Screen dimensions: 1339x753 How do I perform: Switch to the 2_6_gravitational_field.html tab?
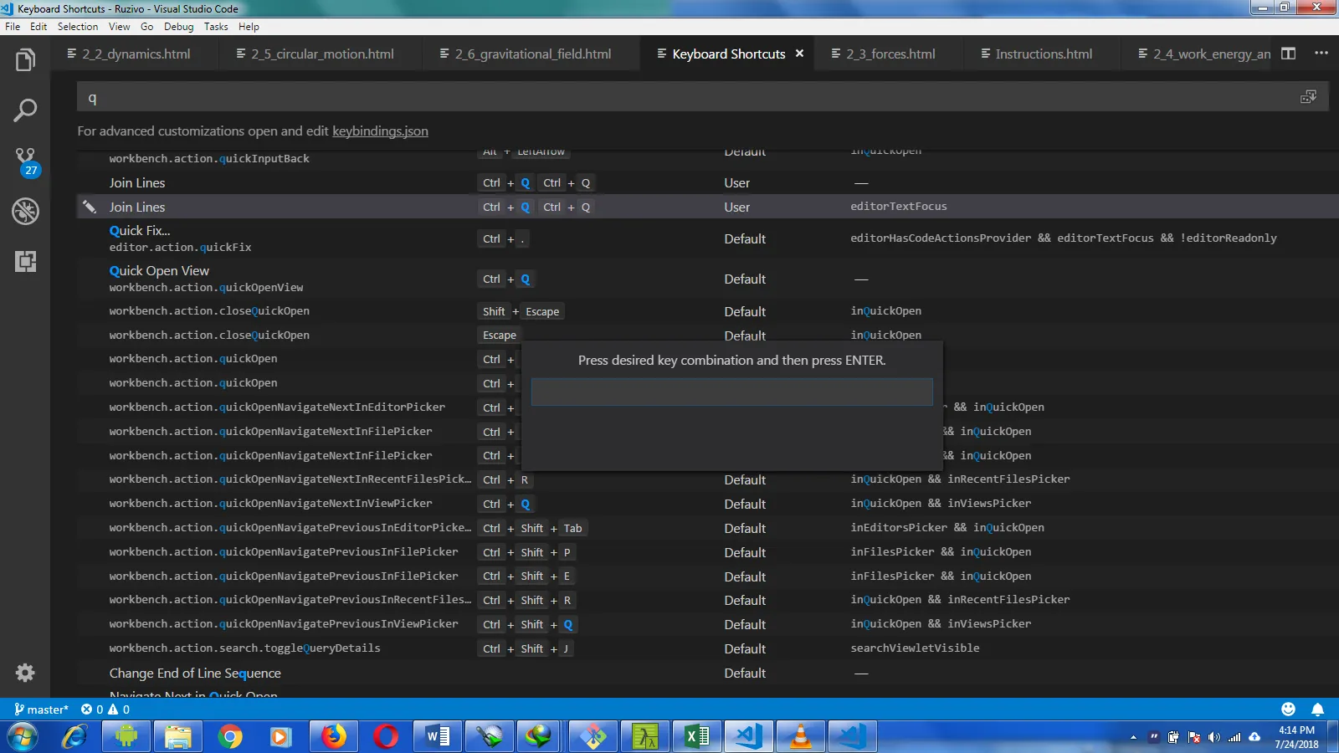pyautogui.click(x=533, y=54)
